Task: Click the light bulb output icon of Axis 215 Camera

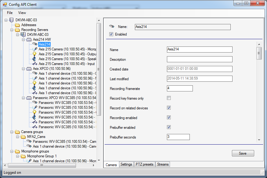Action: pos(34,54)
